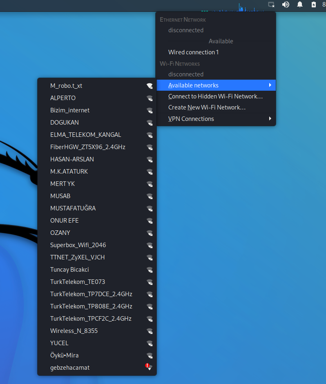Click signal icon next to MERT YK

pyautogui.click(x=150, y=184)
